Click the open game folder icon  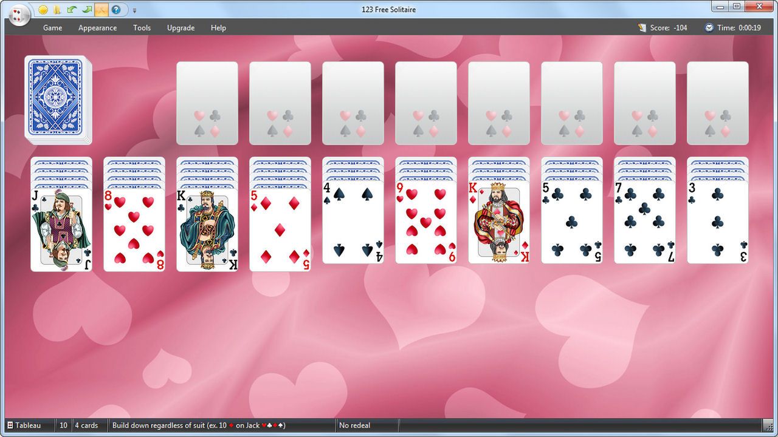coord(57,10)
